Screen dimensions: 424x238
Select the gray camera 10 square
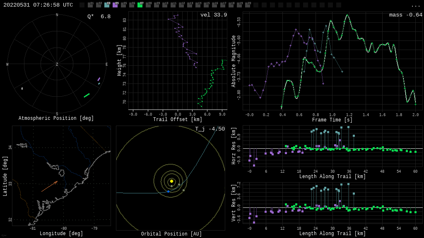coord(165,5)
